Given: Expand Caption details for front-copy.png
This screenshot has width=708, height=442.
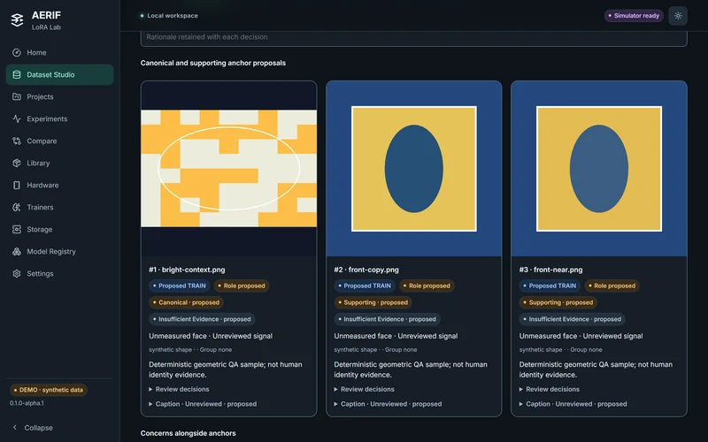Looking at the screenshot, I should [x=388, y=404].
